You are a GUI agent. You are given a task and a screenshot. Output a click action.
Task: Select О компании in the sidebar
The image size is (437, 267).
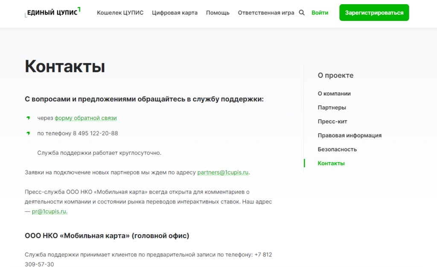tap(334, 93)
